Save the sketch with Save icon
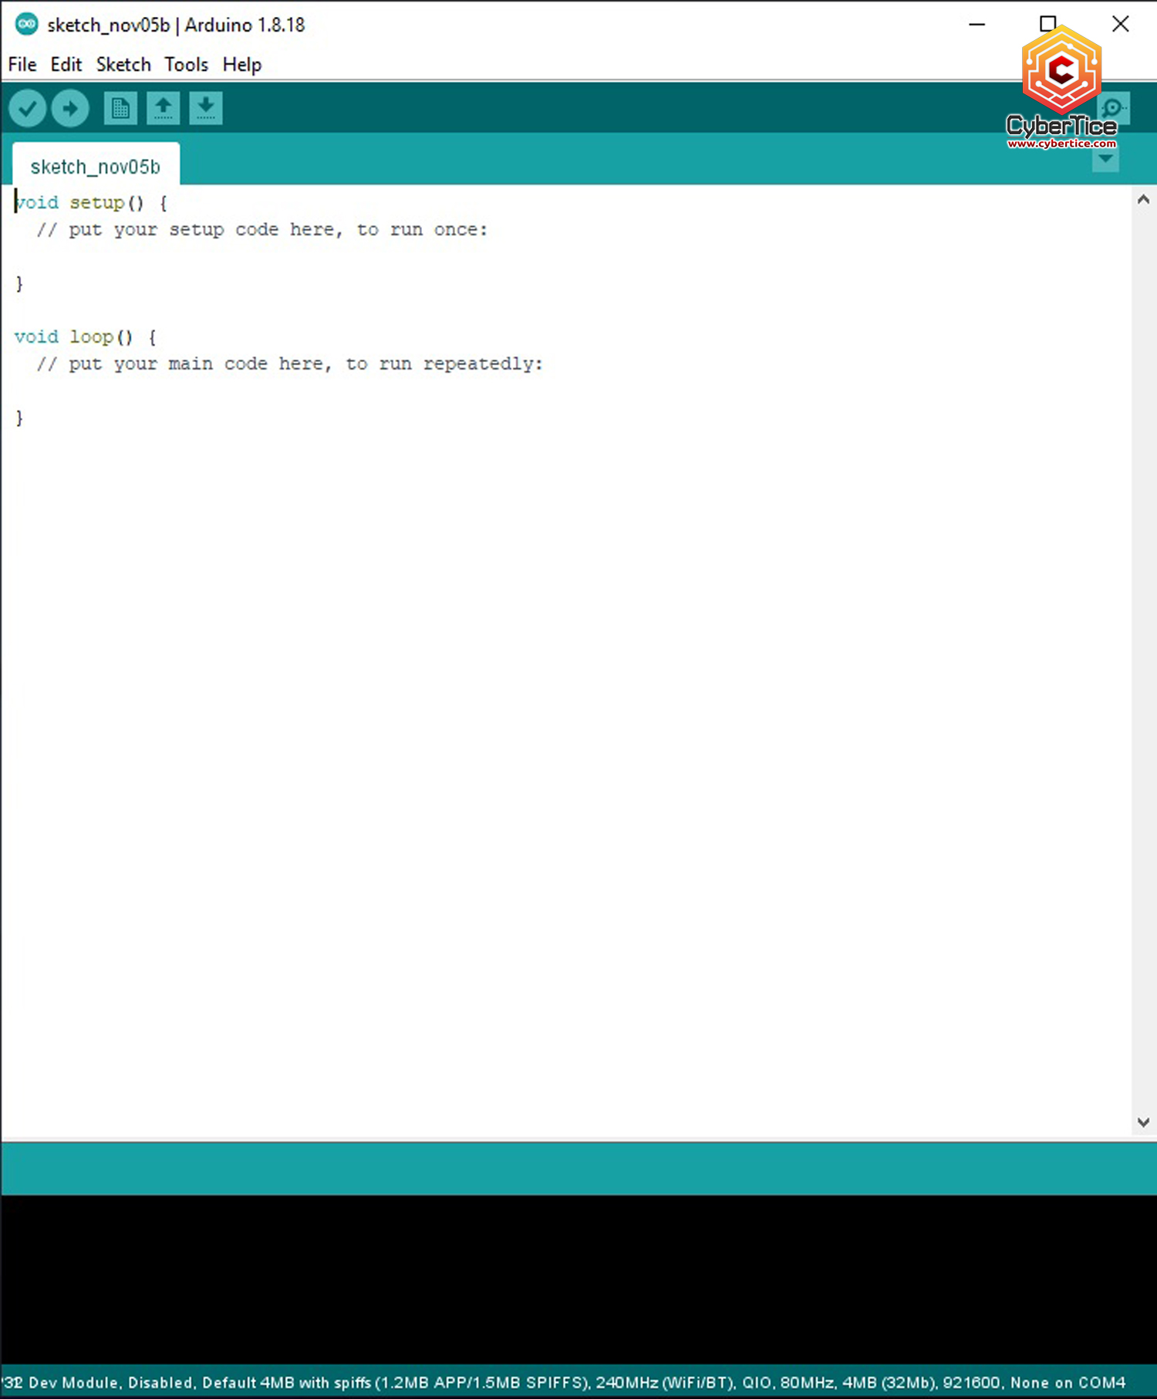The height and width of the screenshot is (1399, 1157). 205,109
